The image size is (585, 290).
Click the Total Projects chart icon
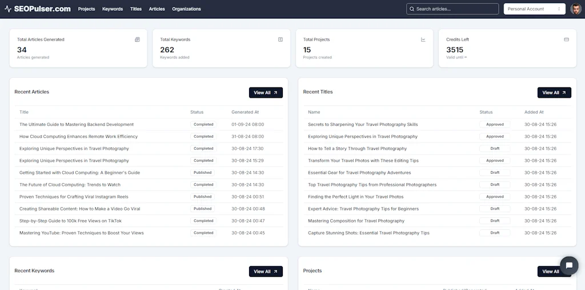click(x=423, y=39)
